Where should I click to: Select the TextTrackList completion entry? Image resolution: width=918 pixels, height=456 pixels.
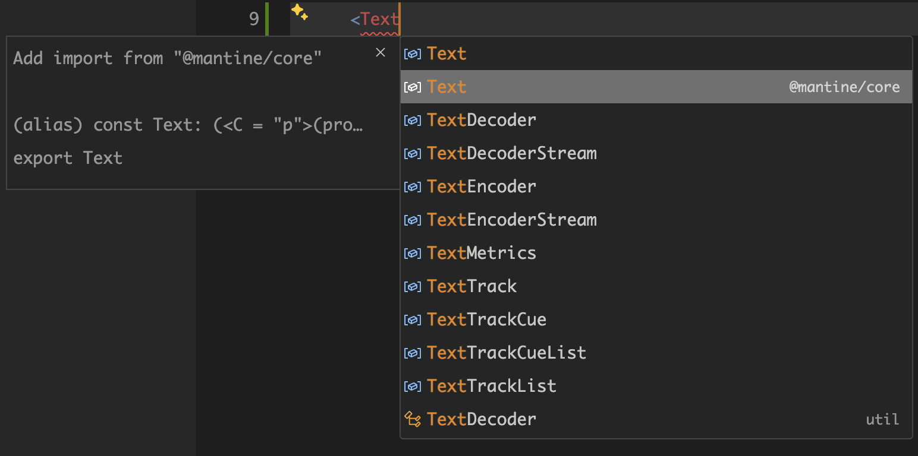click(x=492, y=387)
